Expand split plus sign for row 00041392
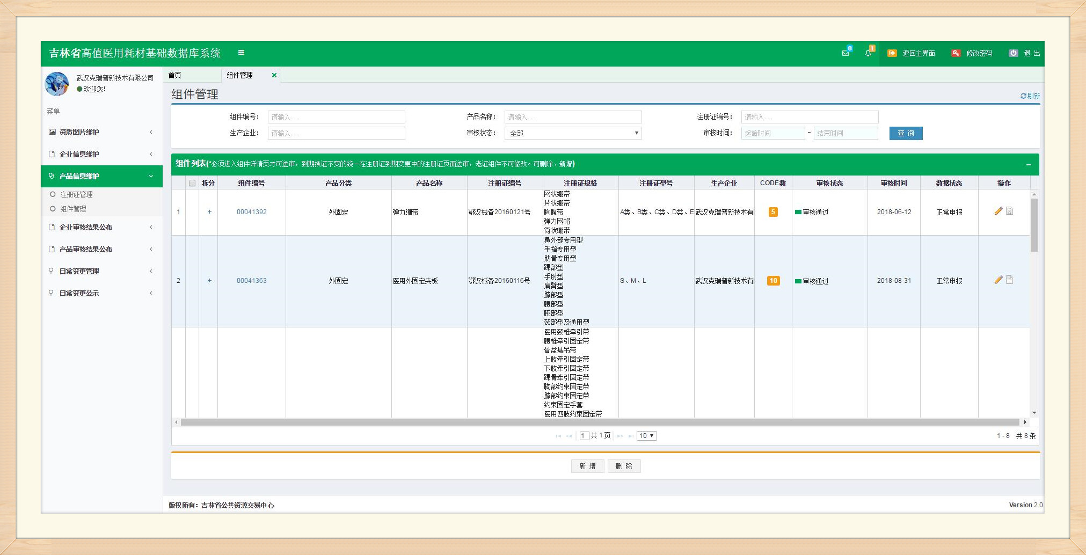The image size is (1086, 555). click(x=209, y=212)
